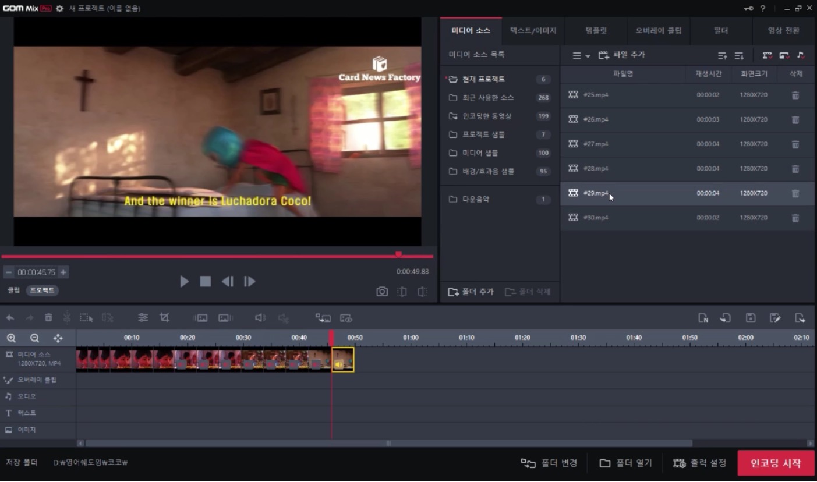Delete #28.mp4 using its trash icon
The height and width of the screenshot is (482, 817).
[795, 169]
